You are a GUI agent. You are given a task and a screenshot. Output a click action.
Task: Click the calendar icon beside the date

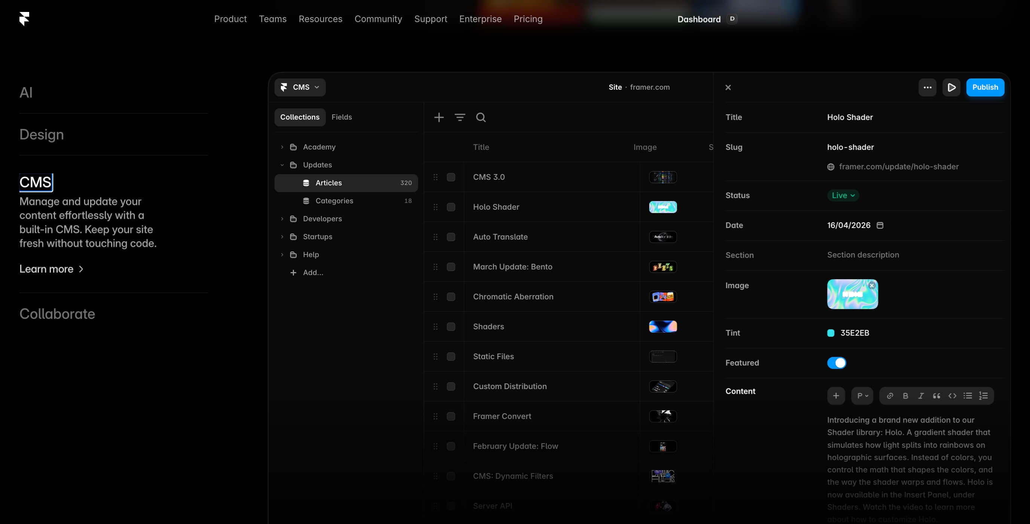click(x=880, y=225)
